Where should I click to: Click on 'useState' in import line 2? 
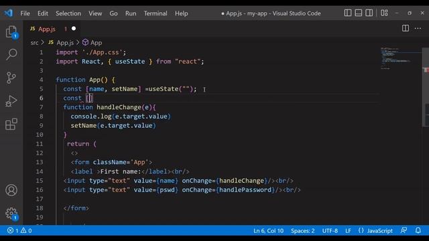[130, 62]
